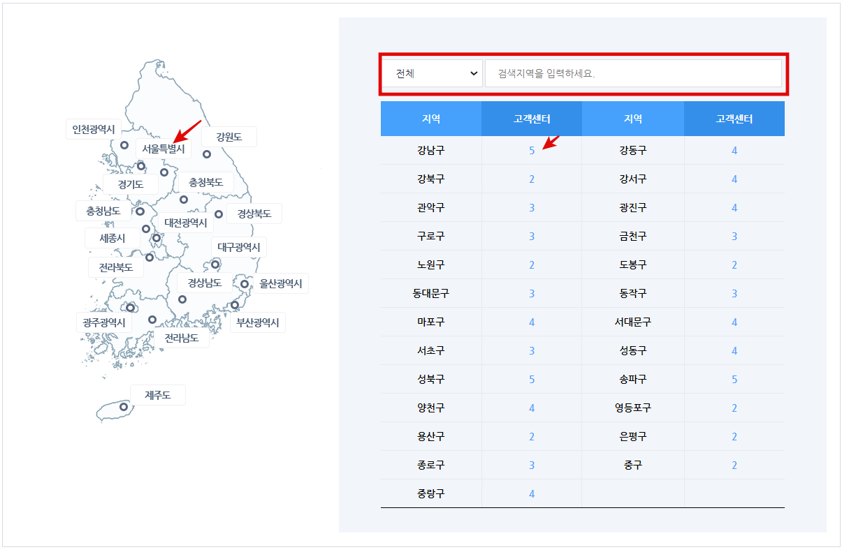The image size is (849, 559).
Task: Click the 중랑구 customer center link showing 4
Action: pyautogui.click(x=531, y=493)
